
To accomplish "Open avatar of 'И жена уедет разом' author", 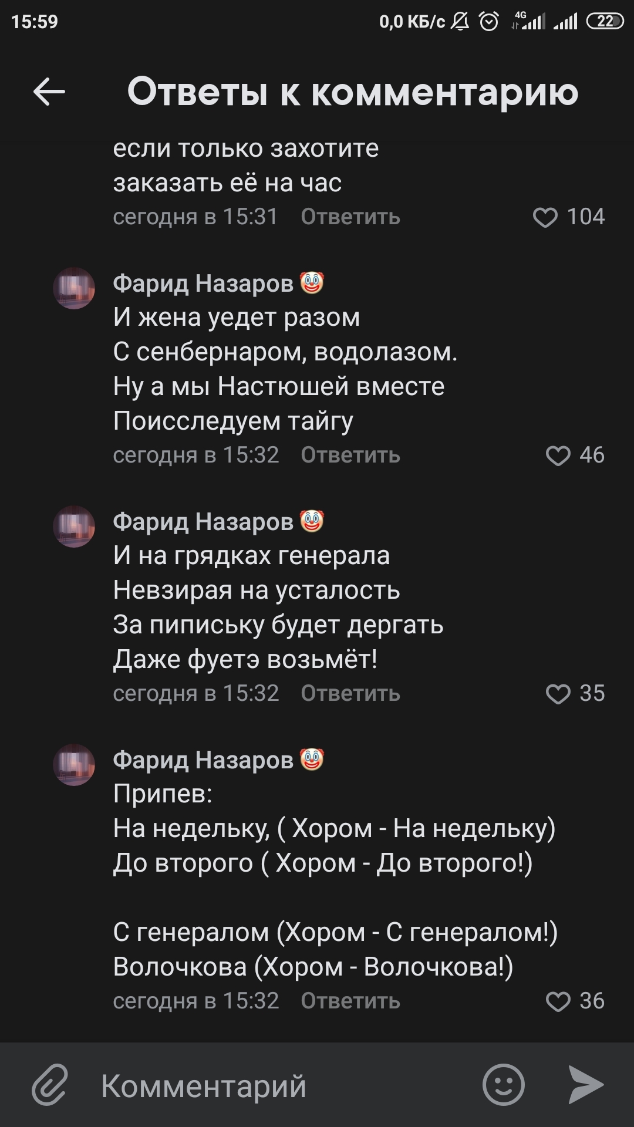I will point(74,288).
